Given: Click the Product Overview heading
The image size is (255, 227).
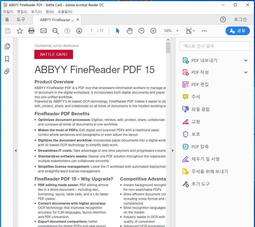Looking at the screenshot, I should (54, 82).
